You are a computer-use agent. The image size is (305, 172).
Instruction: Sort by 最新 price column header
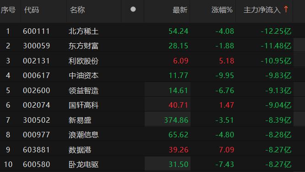180,10
